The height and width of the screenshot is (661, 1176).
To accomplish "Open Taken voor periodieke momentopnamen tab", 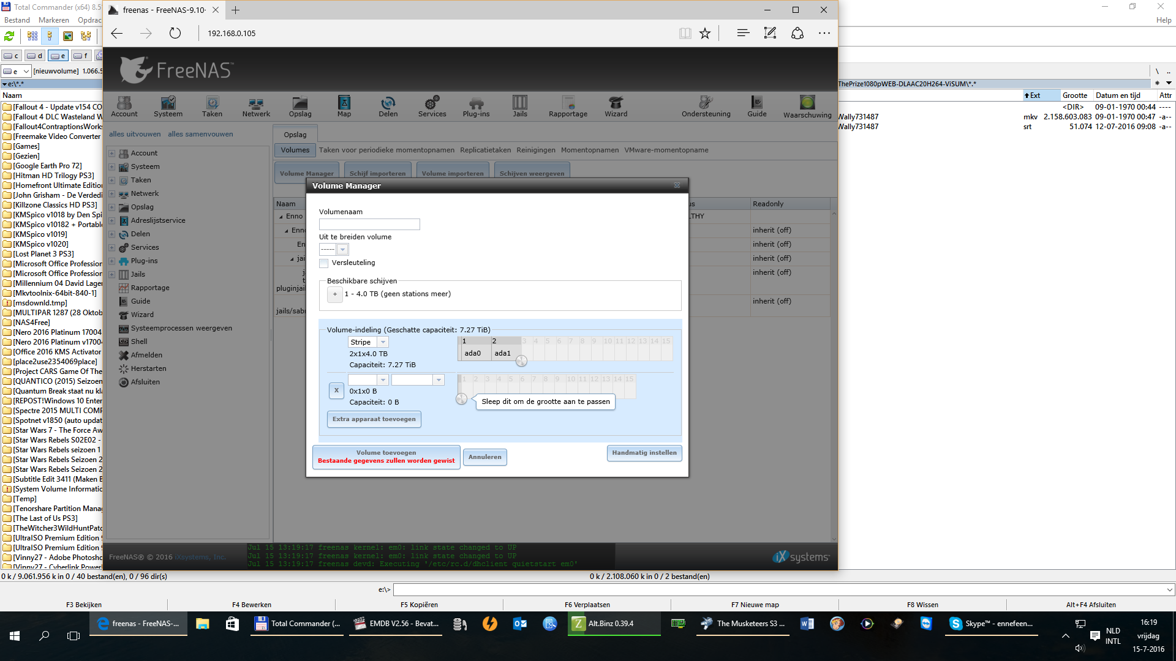I will [386, 150].
